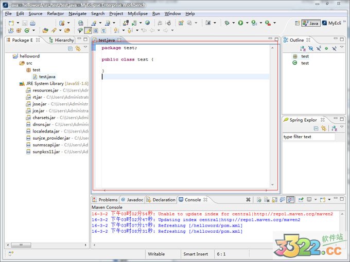Screen dimensions: 350x262
Task: Select JRE System Library node
Action: pyautogui.click(x=54, y=84)
